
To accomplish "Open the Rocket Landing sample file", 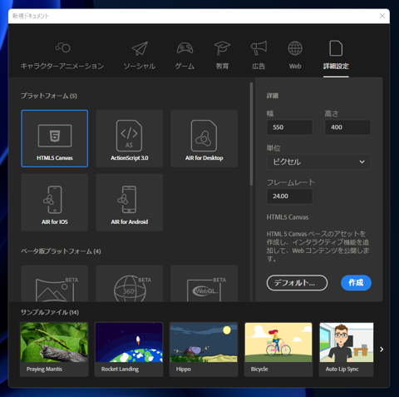I will (129, 350).
